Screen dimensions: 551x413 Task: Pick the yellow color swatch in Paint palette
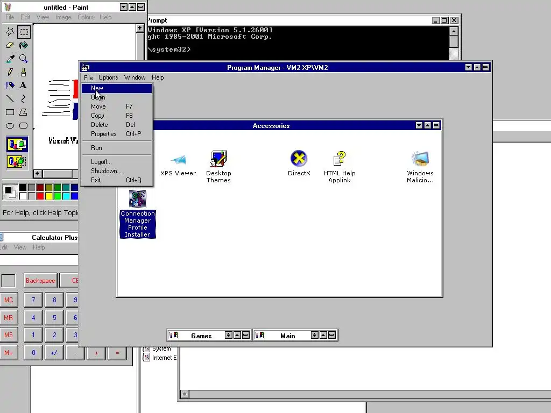(x=48, y=196)
